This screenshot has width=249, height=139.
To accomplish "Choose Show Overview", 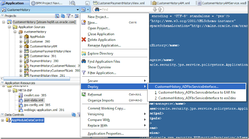I will (99, 67).
